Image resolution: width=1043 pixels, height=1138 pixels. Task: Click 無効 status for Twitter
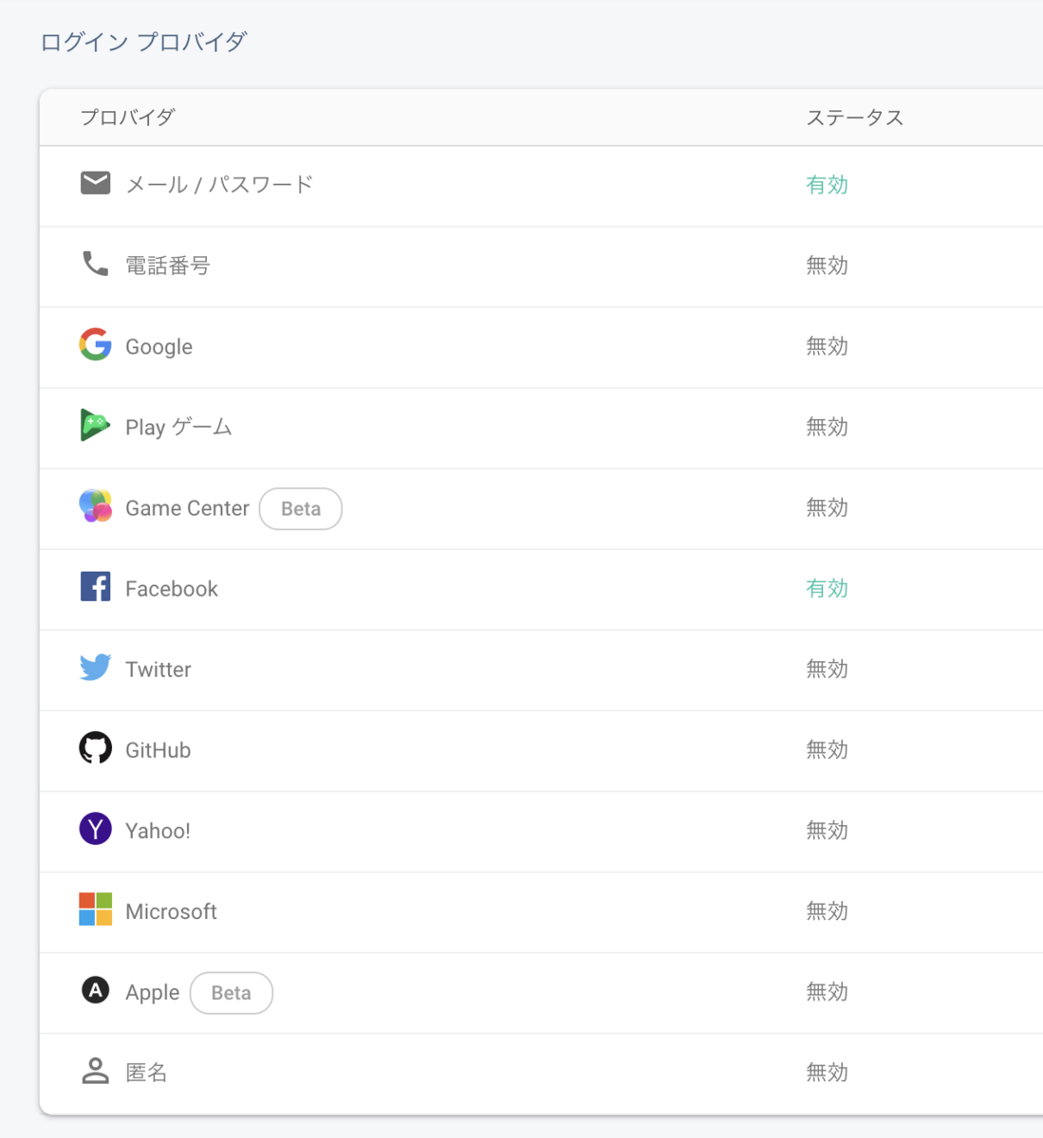[827, 669]
